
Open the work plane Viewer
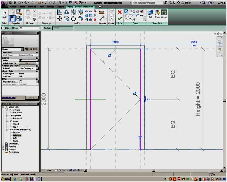point(164,13)
